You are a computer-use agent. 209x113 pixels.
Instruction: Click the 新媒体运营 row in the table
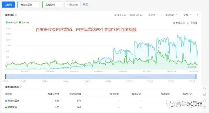coord(101,101)
